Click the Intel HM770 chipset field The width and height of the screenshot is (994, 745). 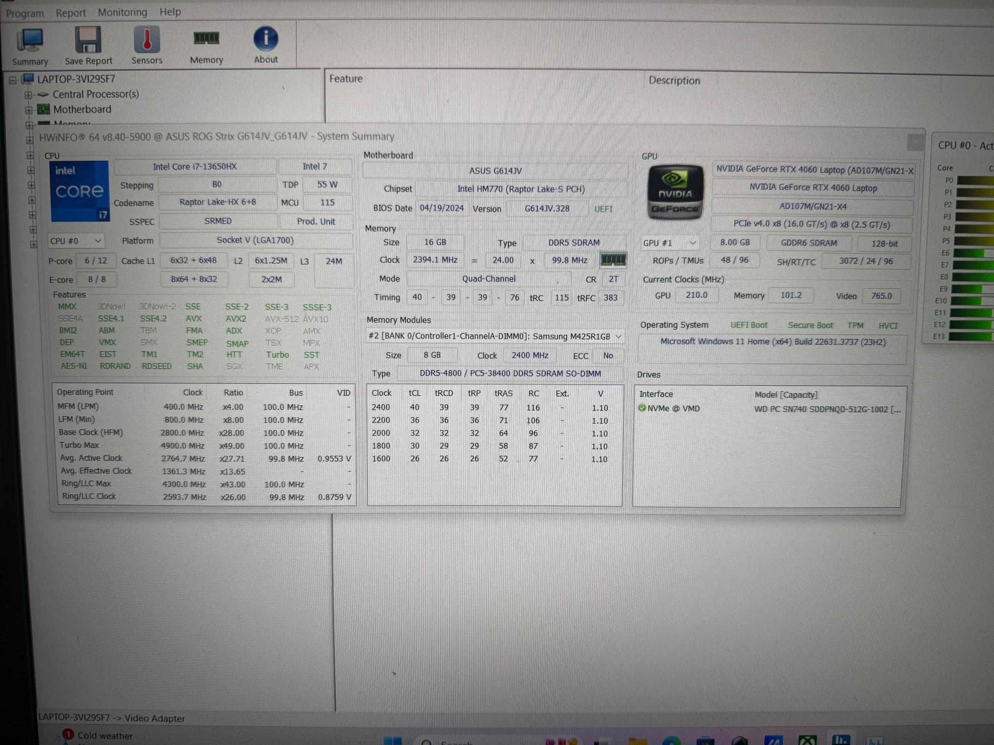click(521, 189)
